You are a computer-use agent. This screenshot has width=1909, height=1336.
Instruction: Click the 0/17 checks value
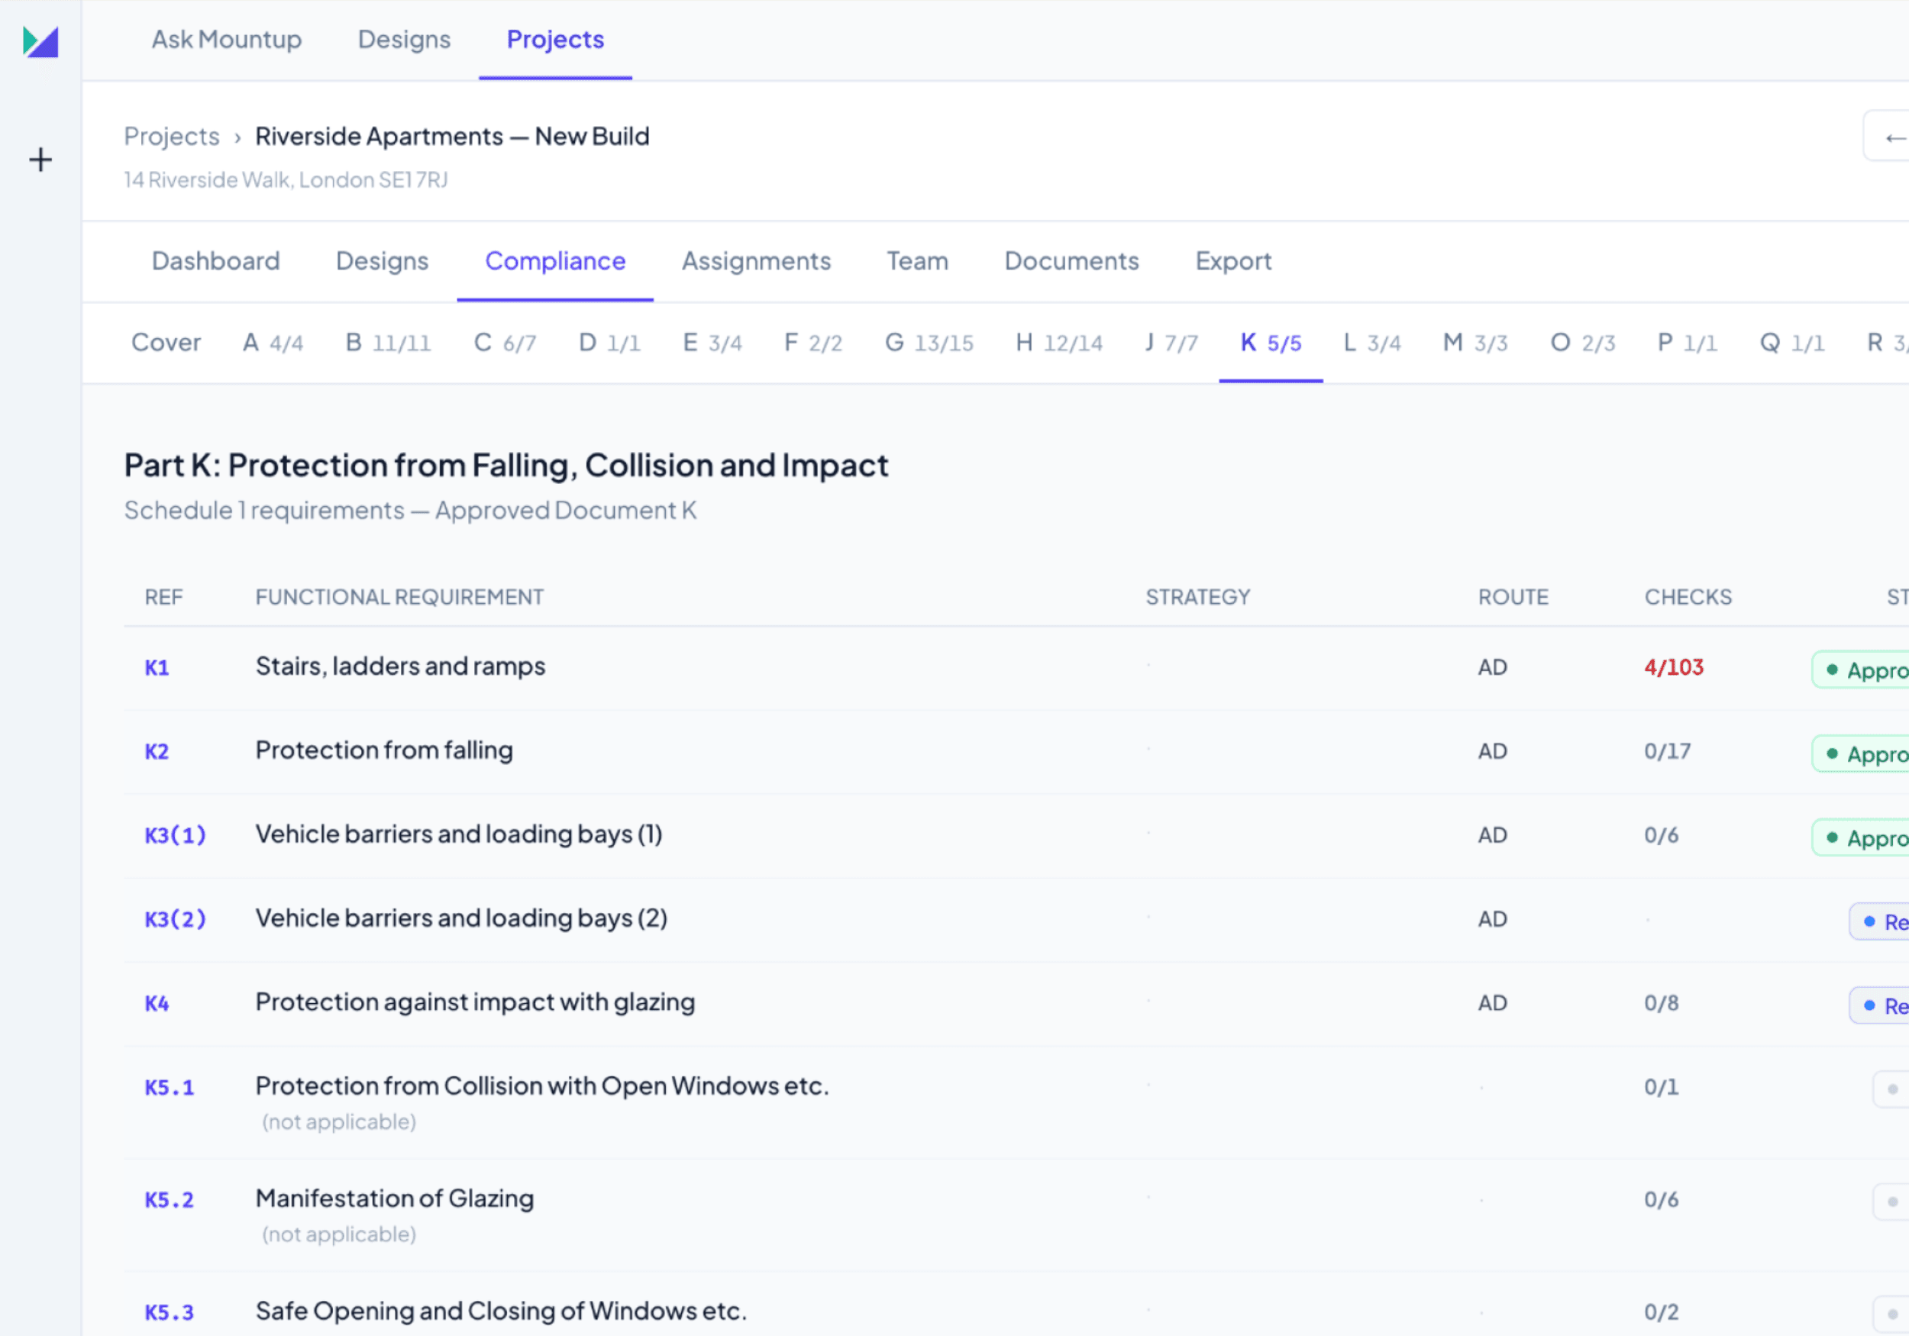[x=1667, y=751]
